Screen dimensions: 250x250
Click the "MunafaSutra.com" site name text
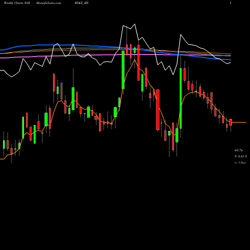(48, 3)
